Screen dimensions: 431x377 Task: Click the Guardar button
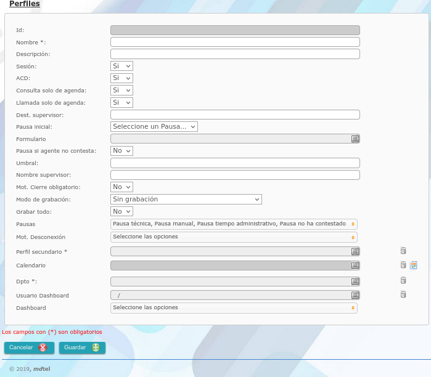(82, 347)
